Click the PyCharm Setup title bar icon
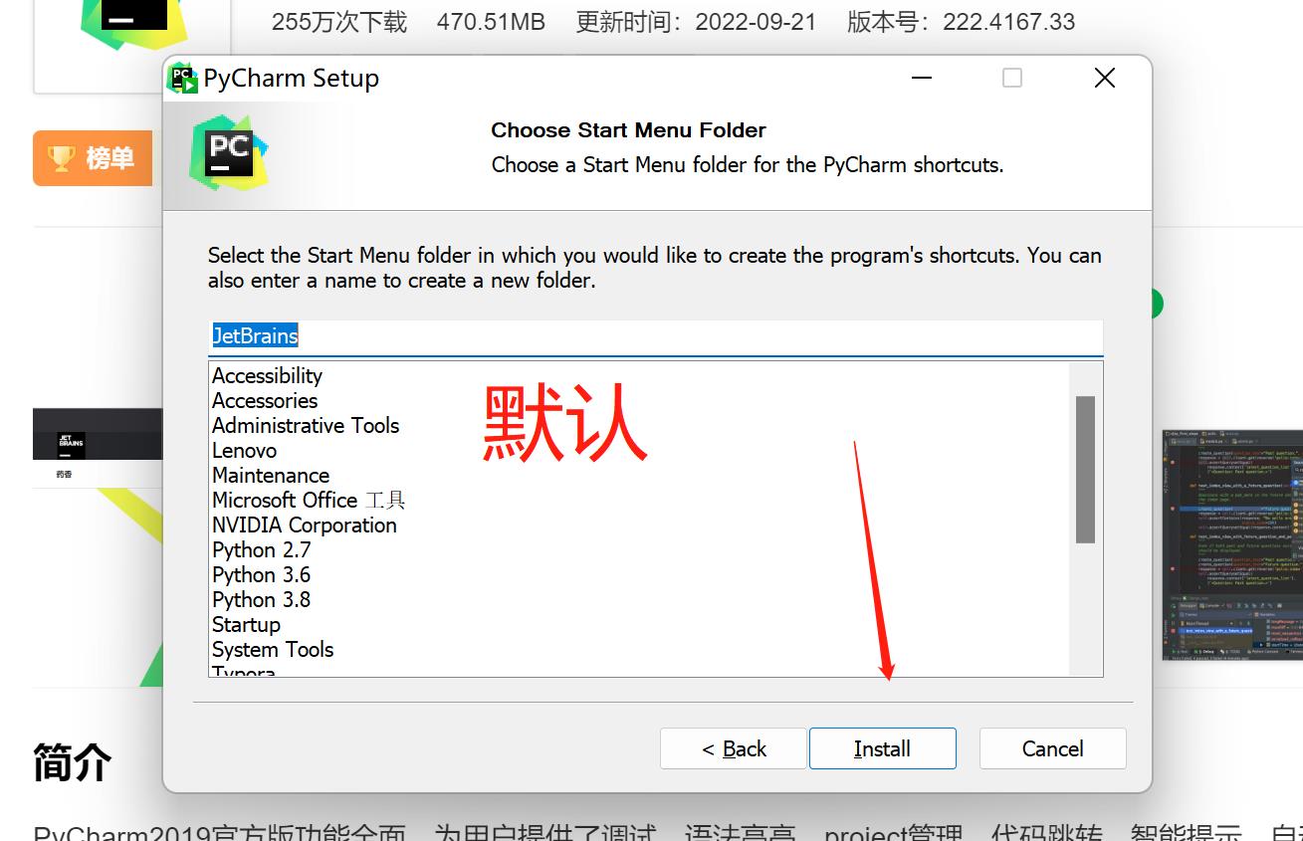 pos(182,78)
